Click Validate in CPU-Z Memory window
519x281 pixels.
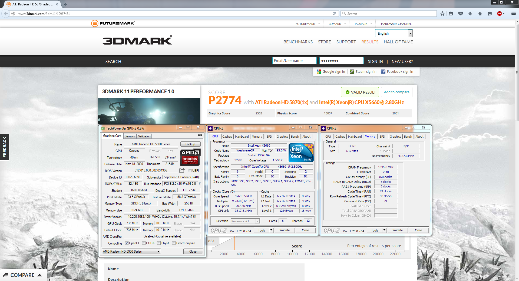coord(398,230)
